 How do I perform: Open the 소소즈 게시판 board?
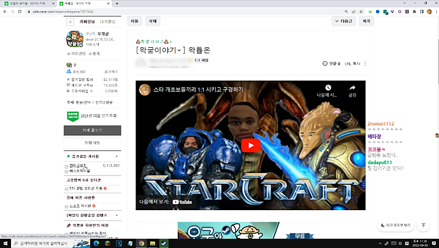80,206
